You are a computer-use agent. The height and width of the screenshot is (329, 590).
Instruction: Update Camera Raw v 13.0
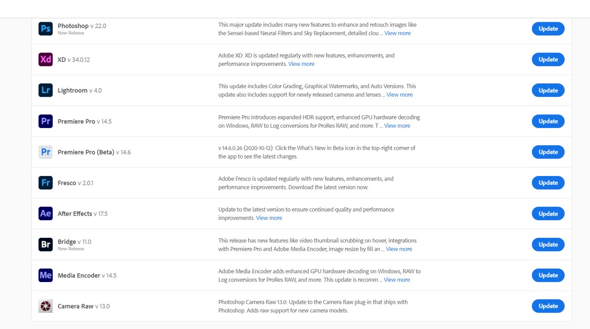pos(548,306)
